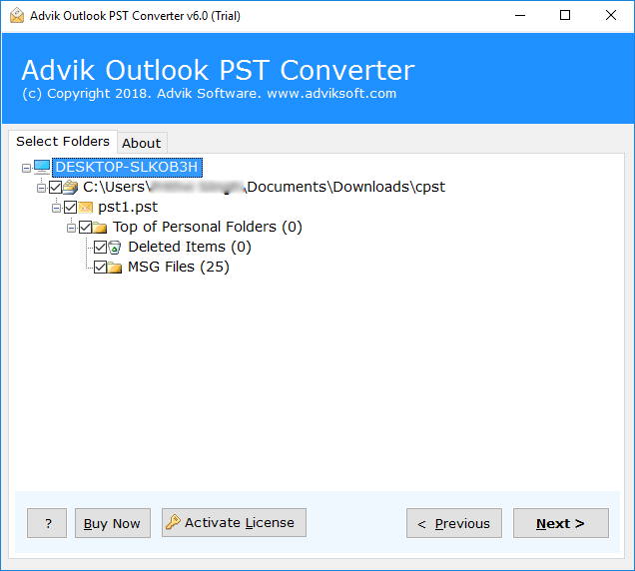Click the Buy Now button
This screenshot has width=635, height=571.
(x=113, y=523)
